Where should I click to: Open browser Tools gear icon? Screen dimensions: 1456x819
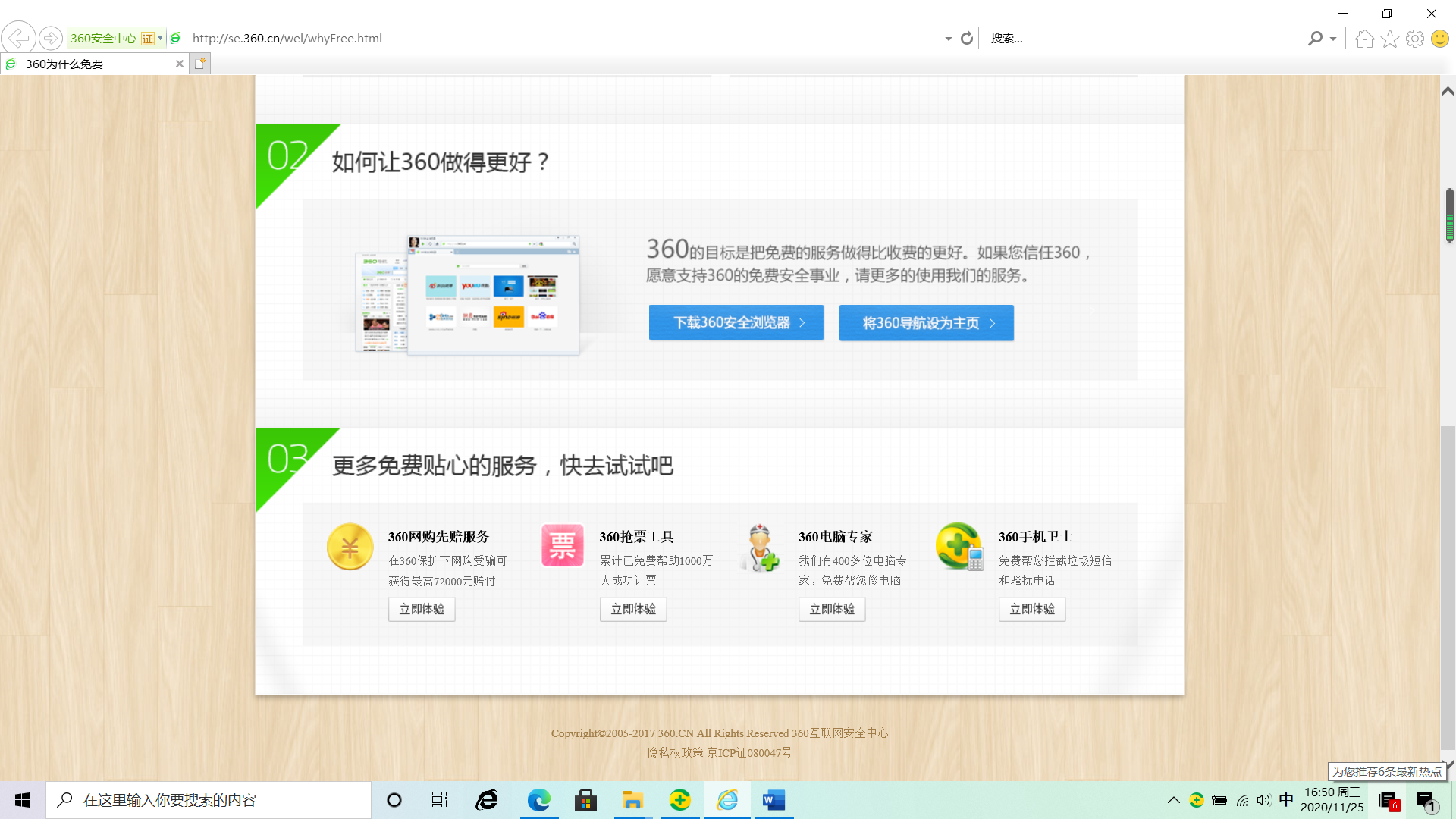tap(1414, 39)
